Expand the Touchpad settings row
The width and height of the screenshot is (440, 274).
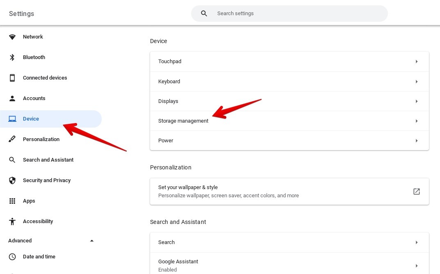290,61
